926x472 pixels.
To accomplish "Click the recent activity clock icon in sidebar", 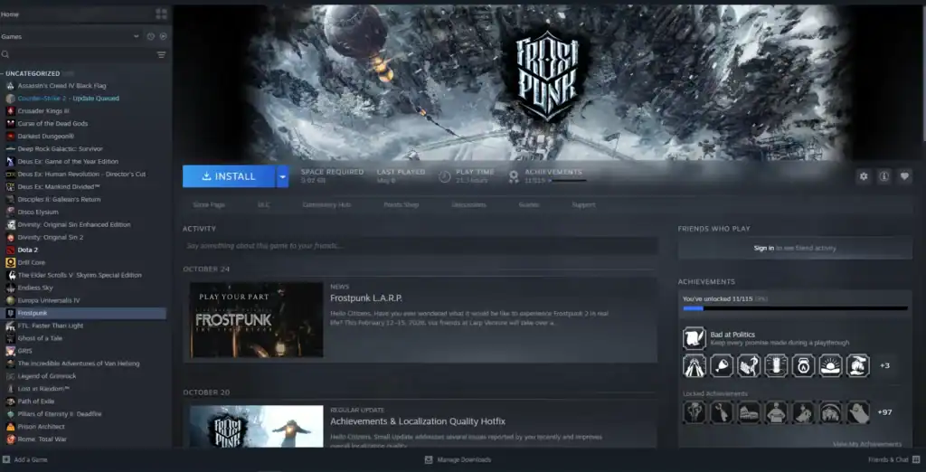I will [150, 37].
